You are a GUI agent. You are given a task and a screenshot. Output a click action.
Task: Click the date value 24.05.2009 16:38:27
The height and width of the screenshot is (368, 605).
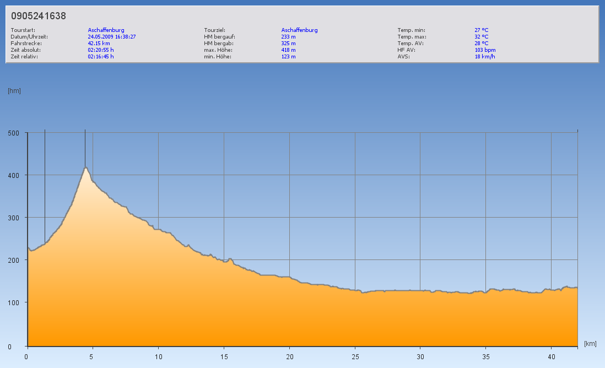click(x=112, y=37)
